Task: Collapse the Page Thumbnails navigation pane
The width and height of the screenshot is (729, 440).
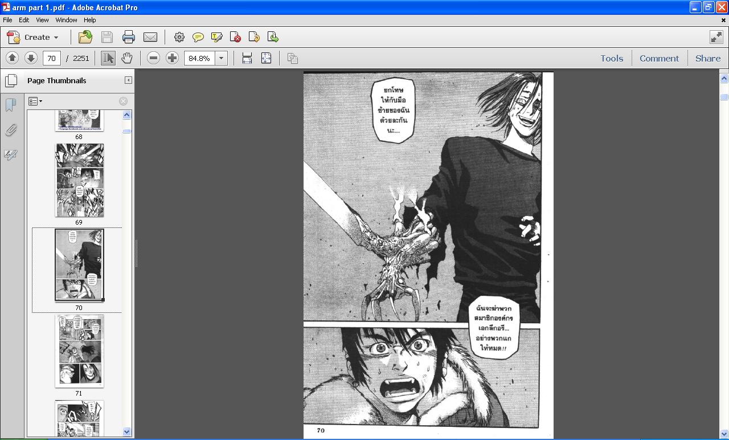Action: pyautogui.click(x=128, y=80)
